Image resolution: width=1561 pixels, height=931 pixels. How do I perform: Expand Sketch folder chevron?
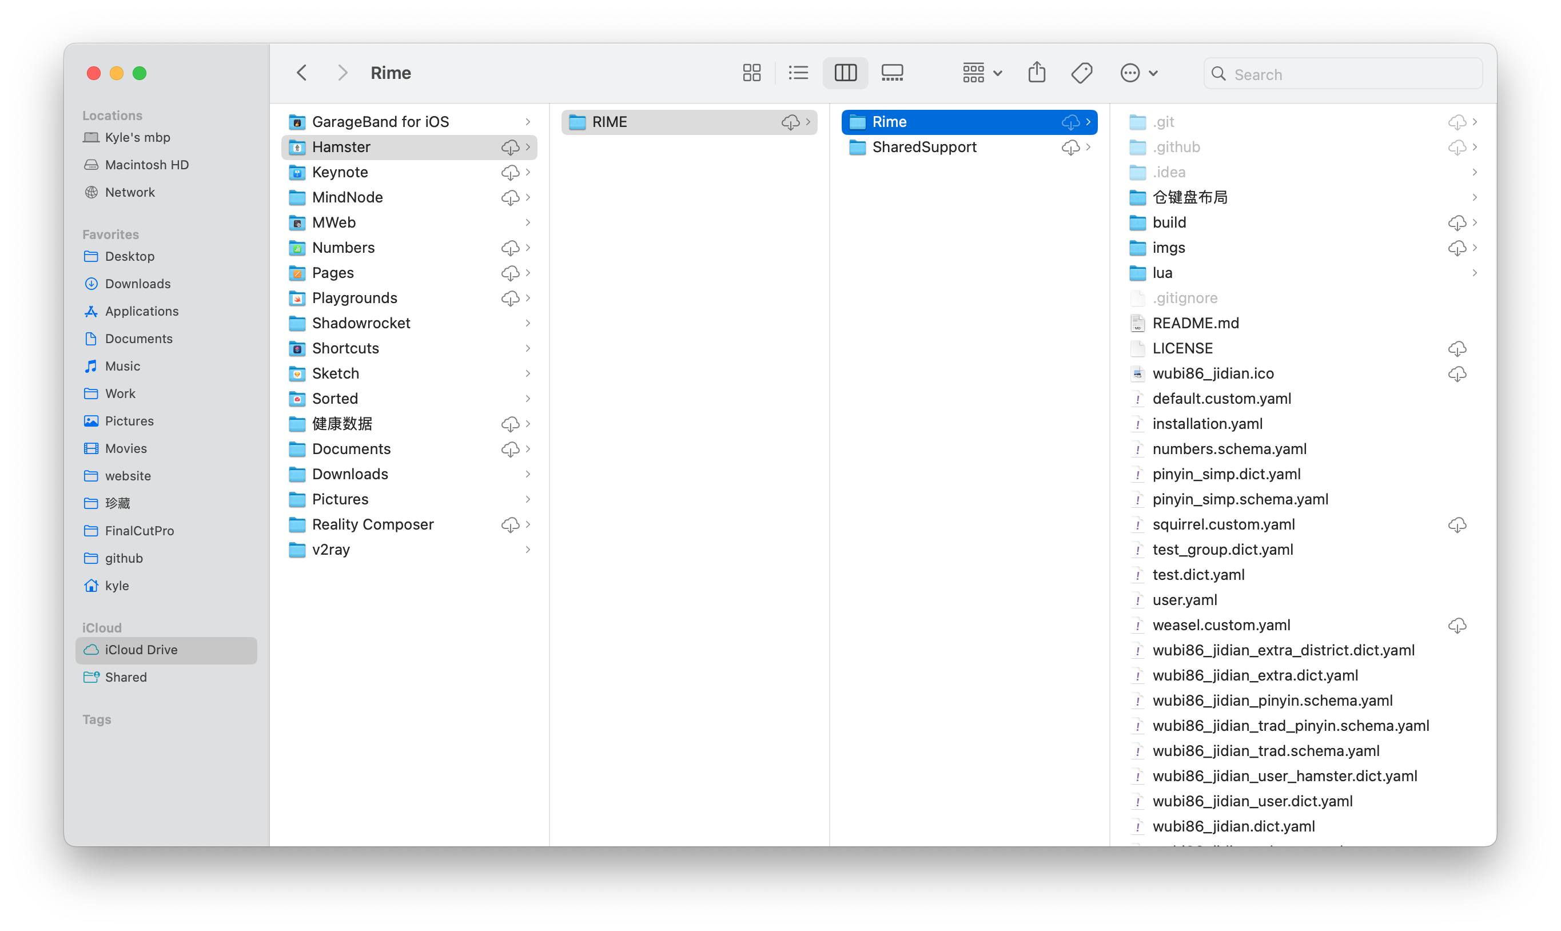click(x=528, y=373)
